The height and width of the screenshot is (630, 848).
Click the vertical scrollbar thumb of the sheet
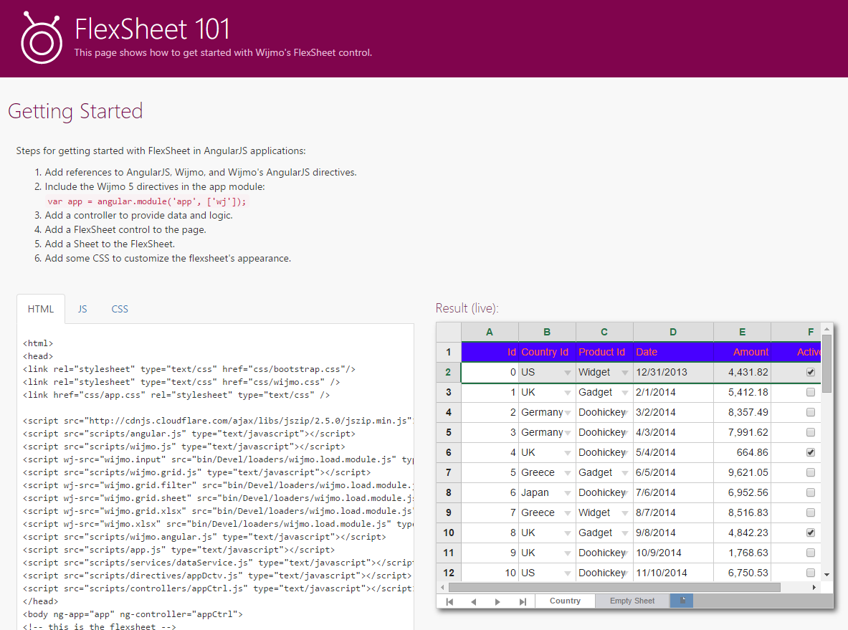827,363
